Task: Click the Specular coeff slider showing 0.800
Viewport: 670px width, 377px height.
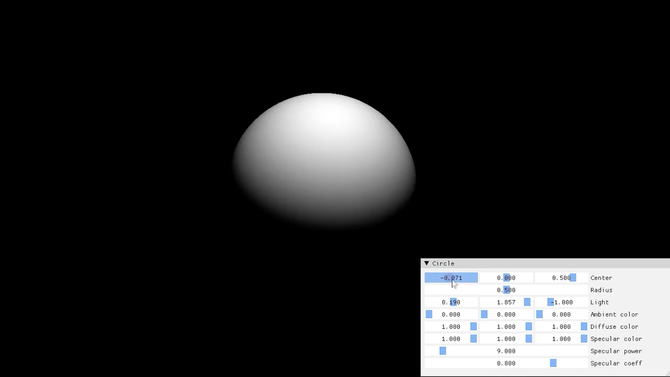Action: [x=506, y=363]
